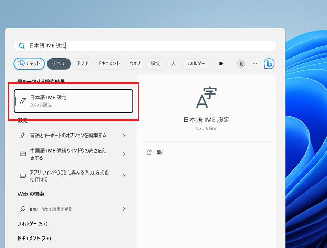The height and width of the screenshot is (248, 327).
Task: Open the フォルダー (5+) section heading
Action: coord(33,224)
